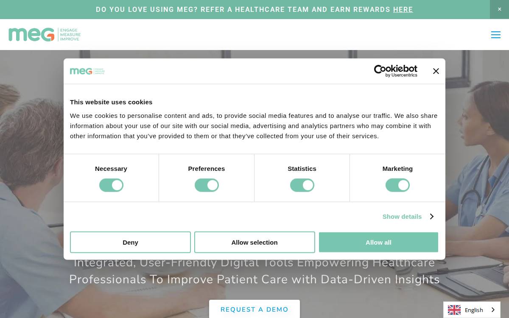Deny all cookies
The image size is (509, 318).
[x=130, y=242]
